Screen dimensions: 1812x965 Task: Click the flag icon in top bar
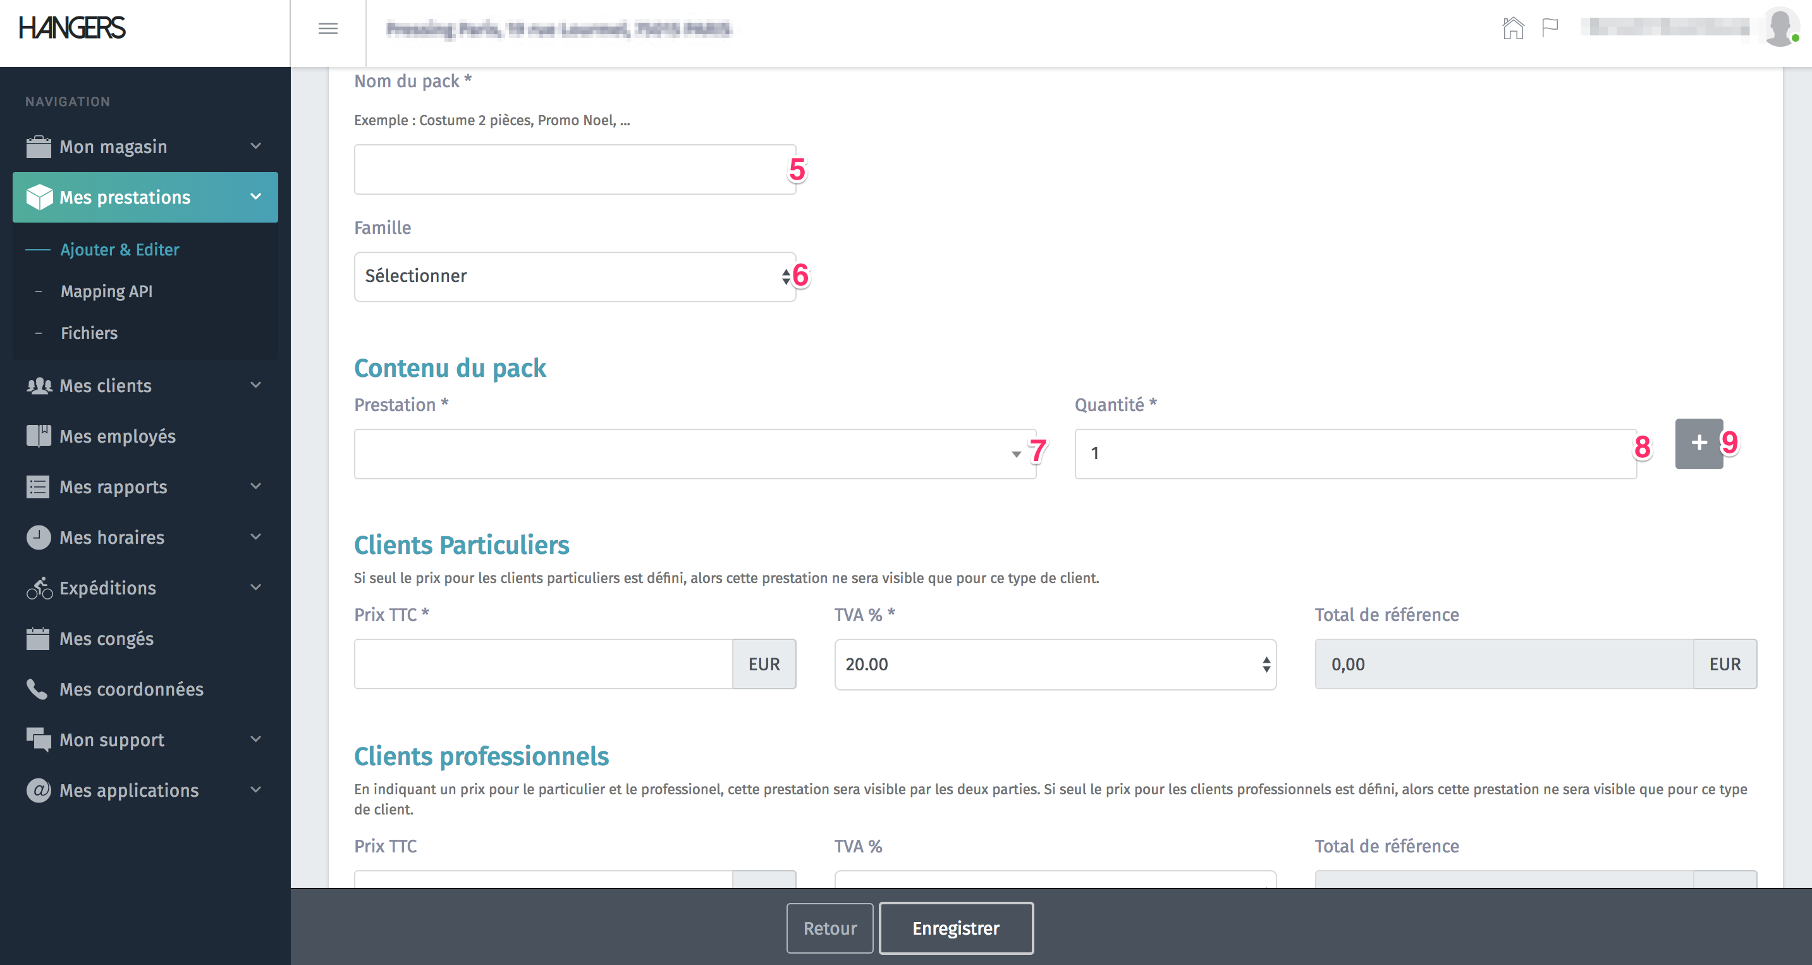pyautogui.click(x=1550, y=29)
